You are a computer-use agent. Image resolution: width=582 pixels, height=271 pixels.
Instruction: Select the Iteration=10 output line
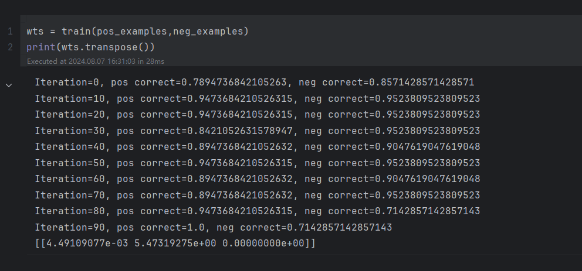(258, 98)
